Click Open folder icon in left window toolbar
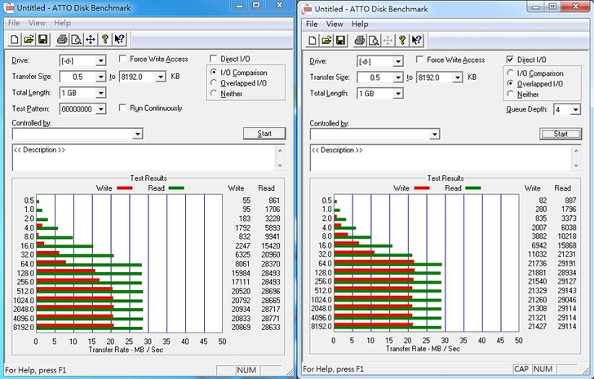The image size is (594, 379). tap(29, 39)
